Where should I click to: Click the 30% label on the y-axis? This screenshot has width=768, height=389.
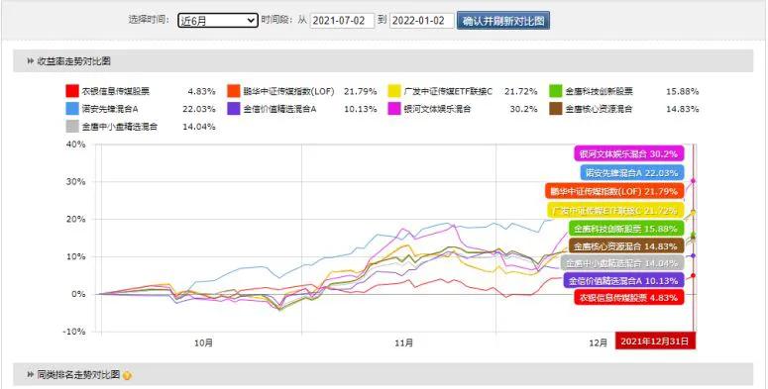(x=75, y=181)
